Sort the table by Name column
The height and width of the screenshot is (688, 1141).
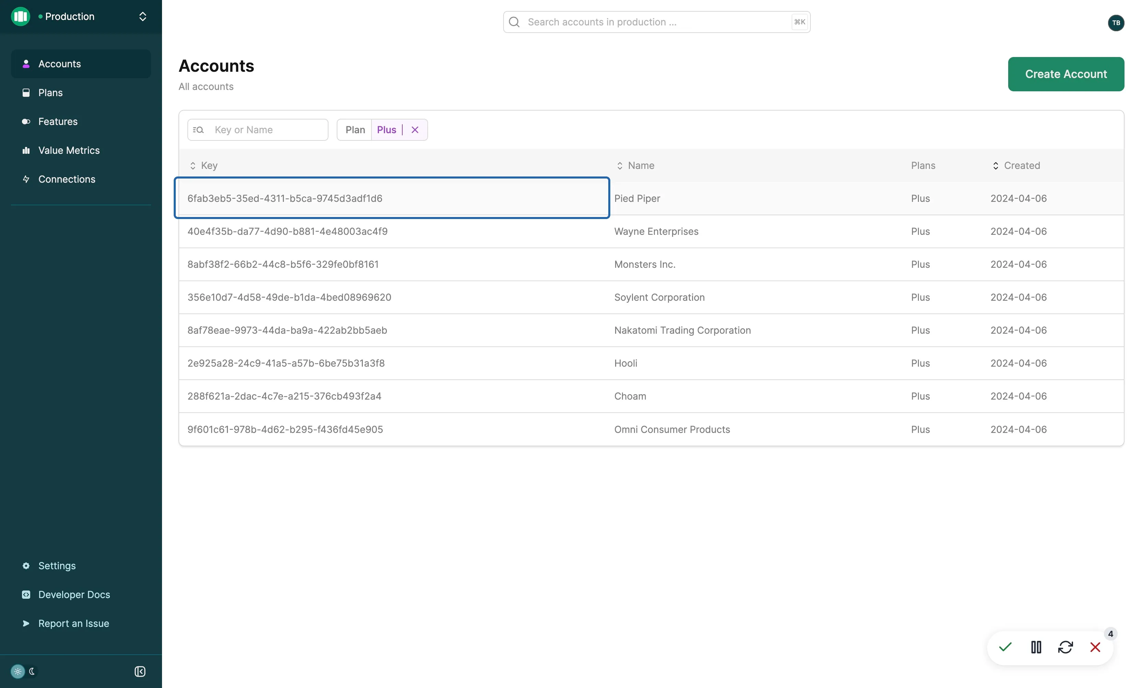(x=635, y=165)
